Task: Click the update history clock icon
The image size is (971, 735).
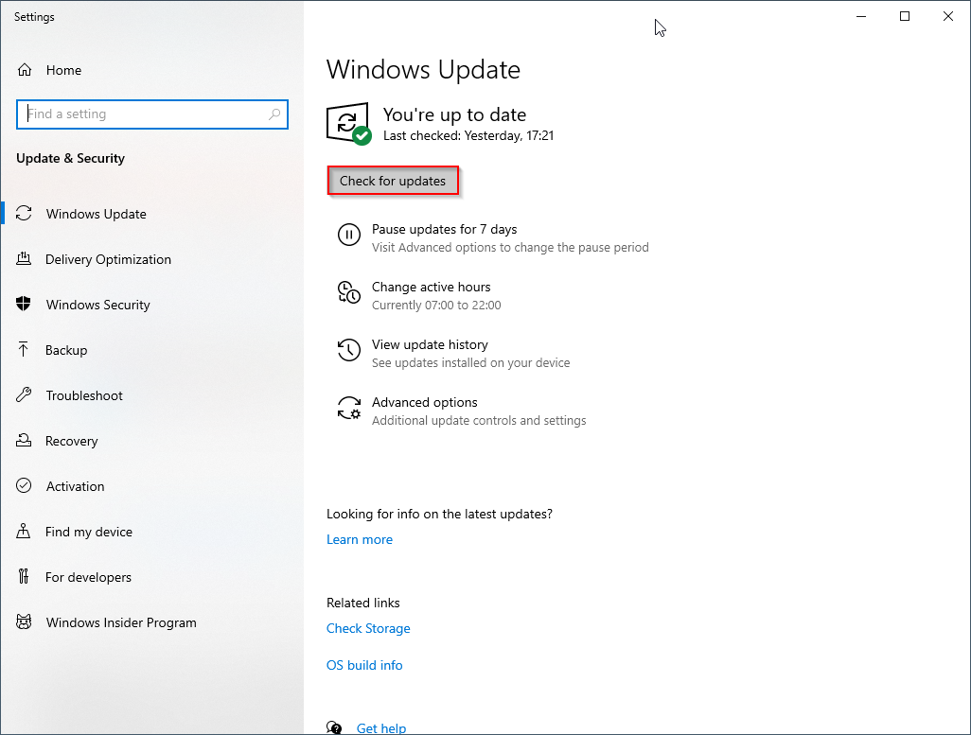Action: point(348,350)
